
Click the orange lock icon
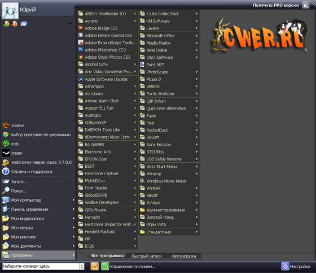[94, 266]
